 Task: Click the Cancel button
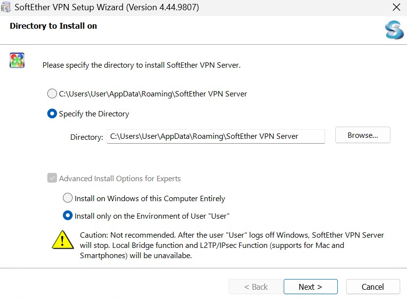[x=373, y=287]
